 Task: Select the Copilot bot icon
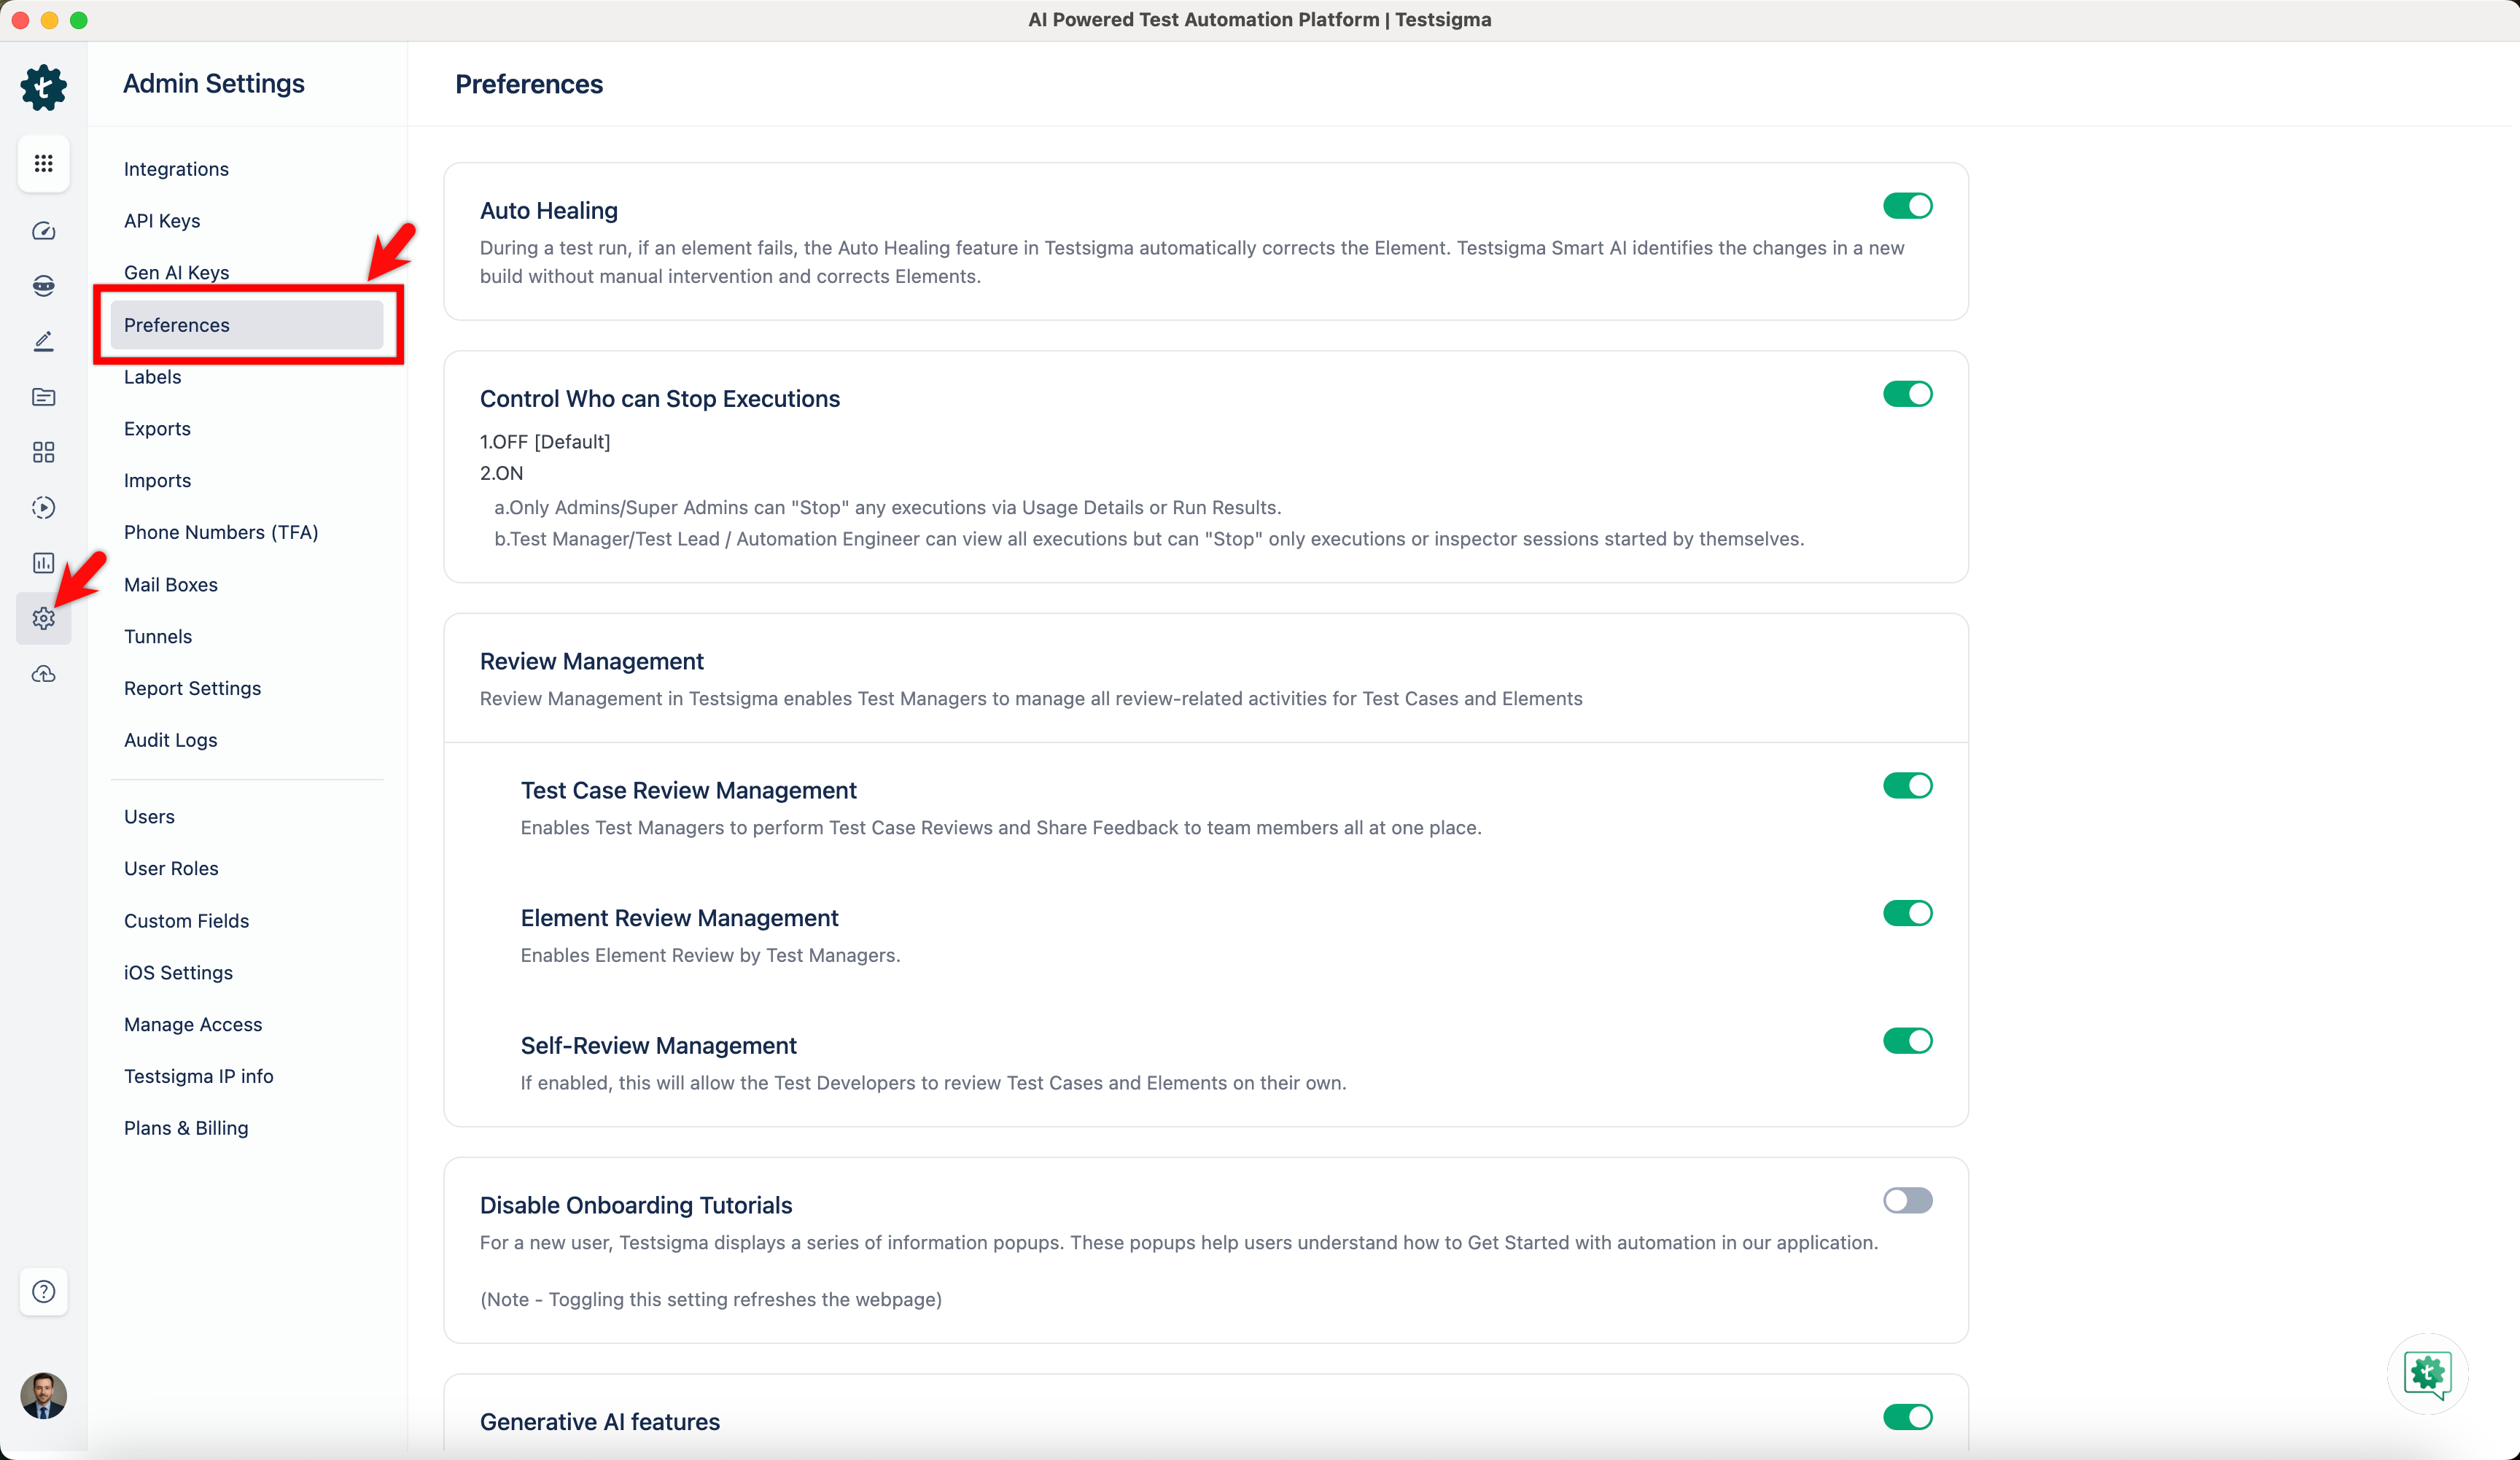[x=43, y=285]
